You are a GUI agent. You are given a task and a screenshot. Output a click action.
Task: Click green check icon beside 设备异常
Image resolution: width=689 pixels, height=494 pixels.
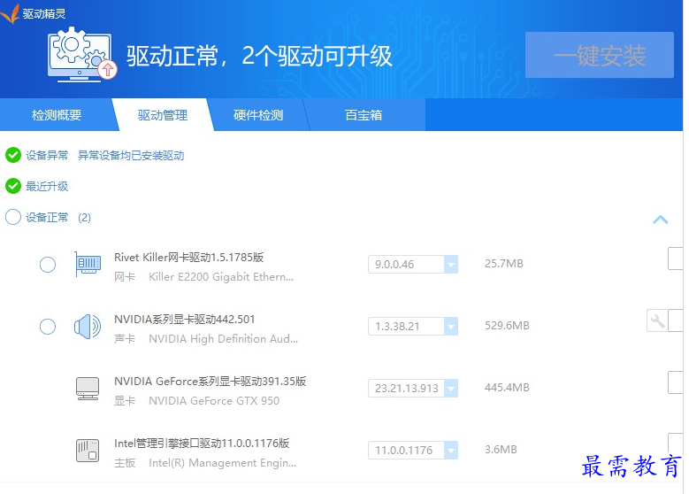tap(13, 155)
